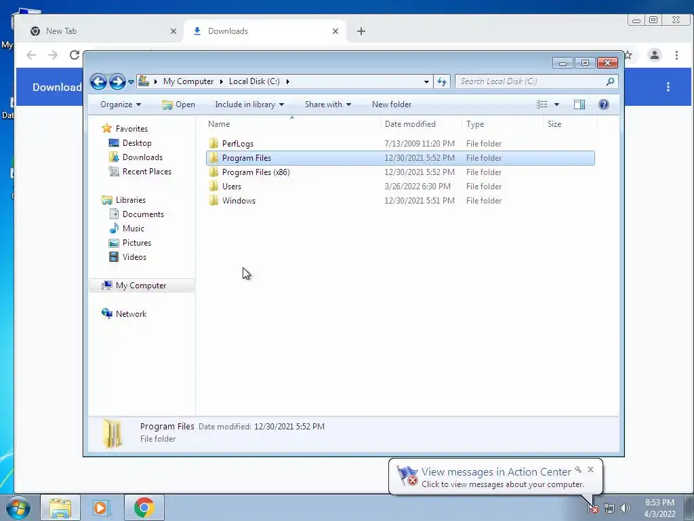
Task: Click the Program Files (x86) folder name
Action: [x=256, y=172]
